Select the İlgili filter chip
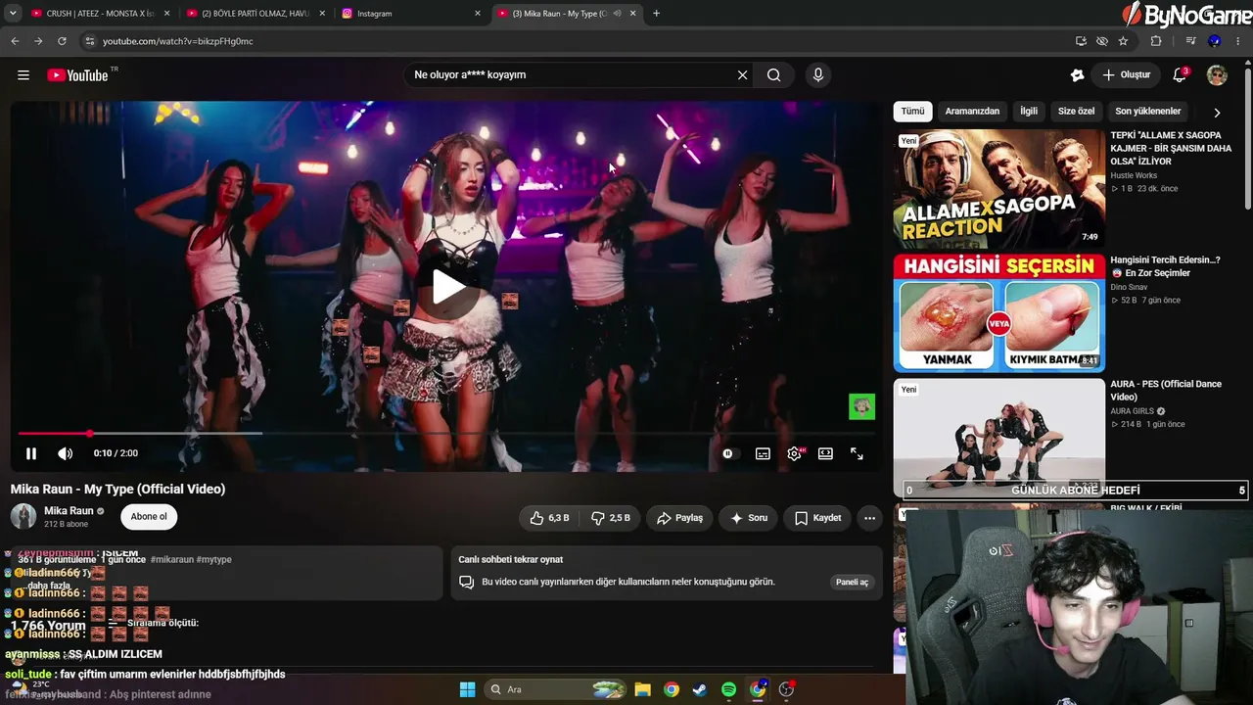1253x705 pixels. (x=1029, y=112)
